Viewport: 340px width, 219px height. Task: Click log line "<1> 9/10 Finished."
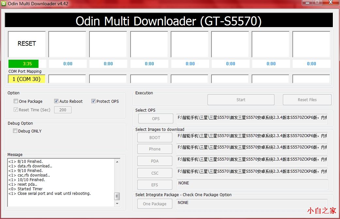(x=25, y=170)
